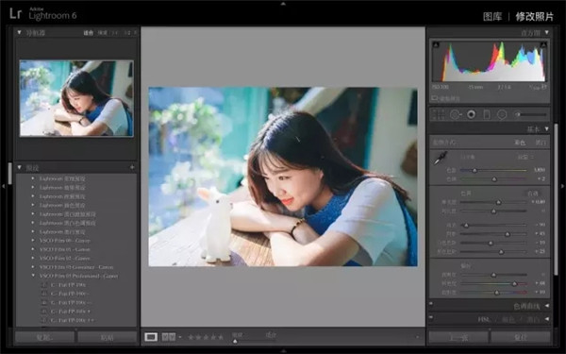Collapse VSCO Film 05 Professional - Canon folder
Image resolution: width=566 pixels, height=354 pixels.
(x=33, y=276)
